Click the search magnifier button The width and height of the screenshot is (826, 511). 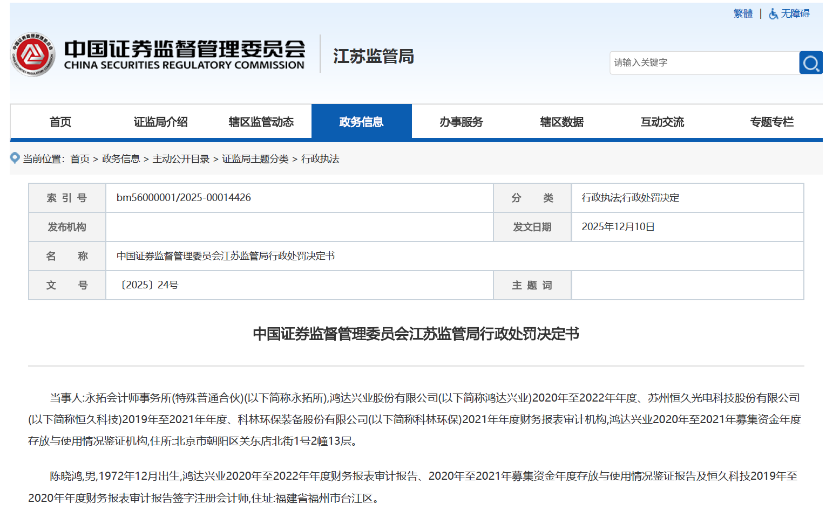[x=810, y=63]
